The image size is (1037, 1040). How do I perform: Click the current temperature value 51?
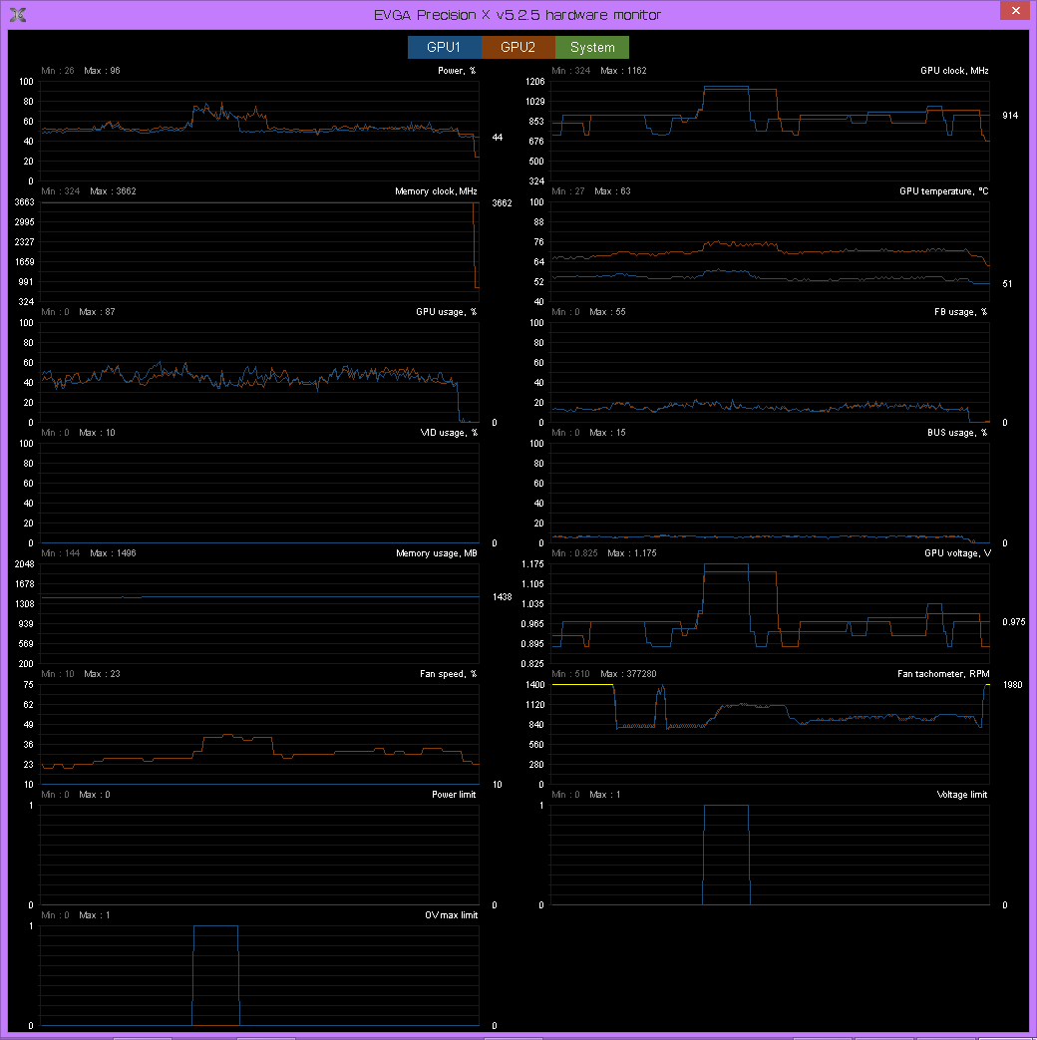1007,284
